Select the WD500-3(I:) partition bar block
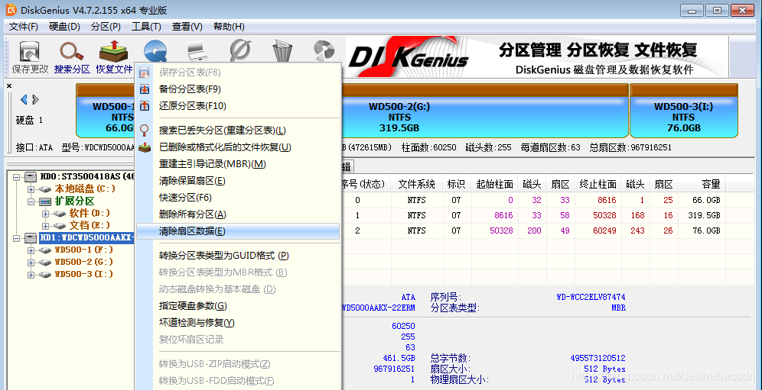 click(684, 111)
